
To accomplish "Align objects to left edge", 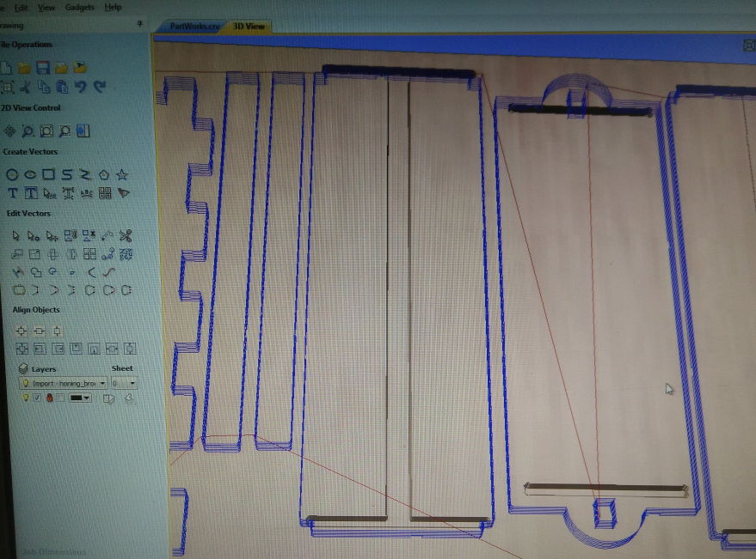I will coord(40,349).
